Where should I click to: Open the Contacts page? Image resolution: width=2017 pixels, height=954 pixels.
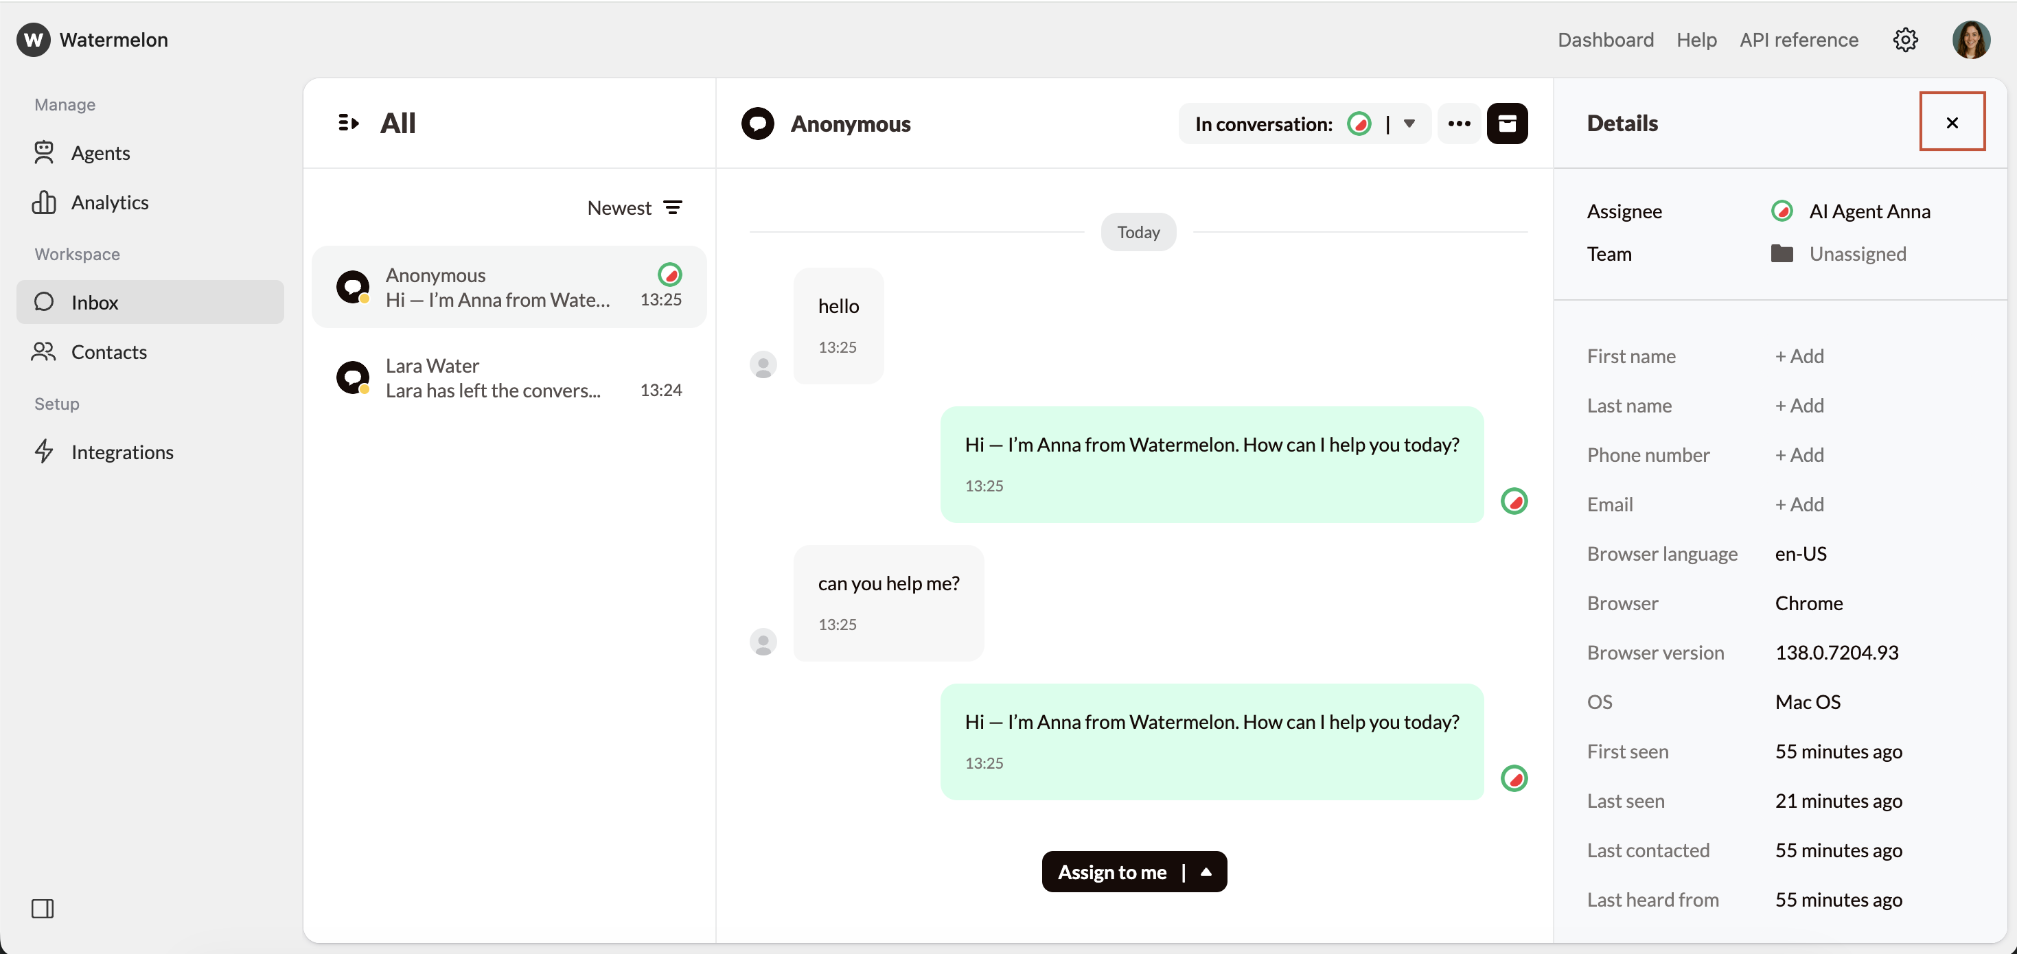pyautogui.click(x=110, y=352)
